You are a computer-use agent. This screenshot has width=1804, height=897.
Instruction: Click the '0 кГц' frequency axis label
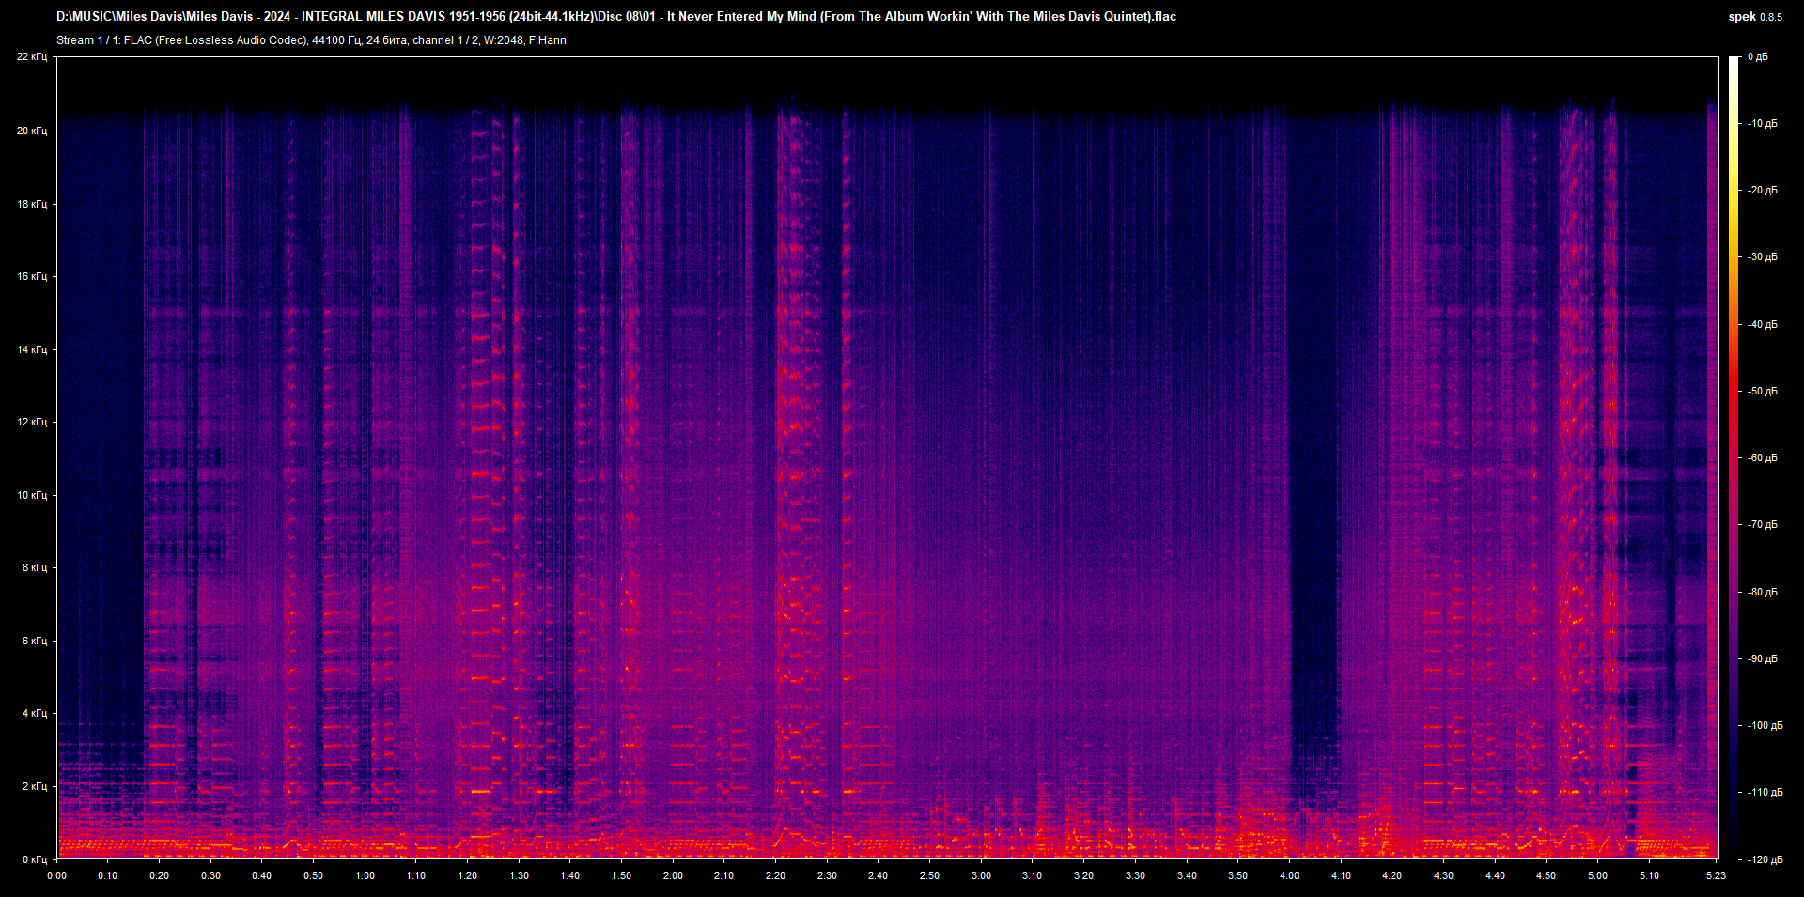[35, 859]
